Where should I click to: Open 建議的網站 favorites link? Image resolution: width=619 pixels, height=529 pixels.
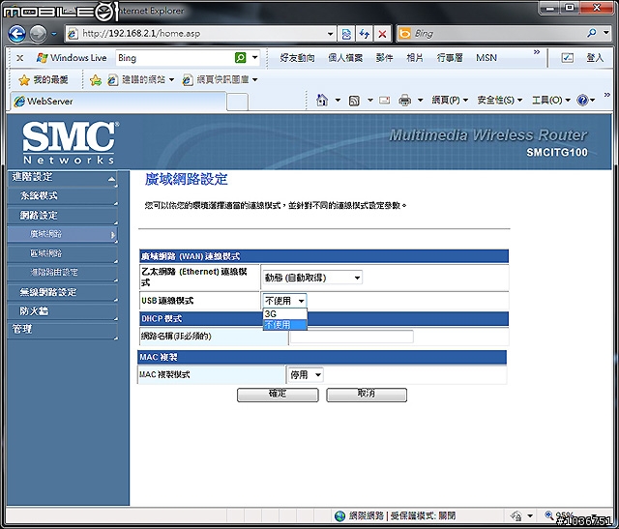pyautogui.click(x=141, y=80)
